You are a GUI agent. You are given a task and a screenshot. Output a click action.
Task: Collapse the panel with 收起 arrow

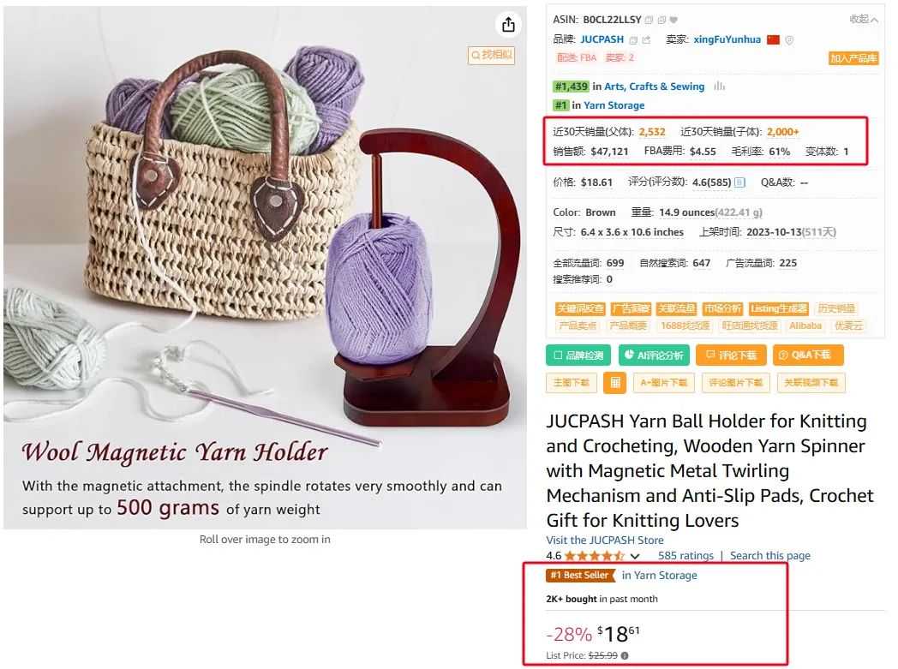tap(864, 20)
